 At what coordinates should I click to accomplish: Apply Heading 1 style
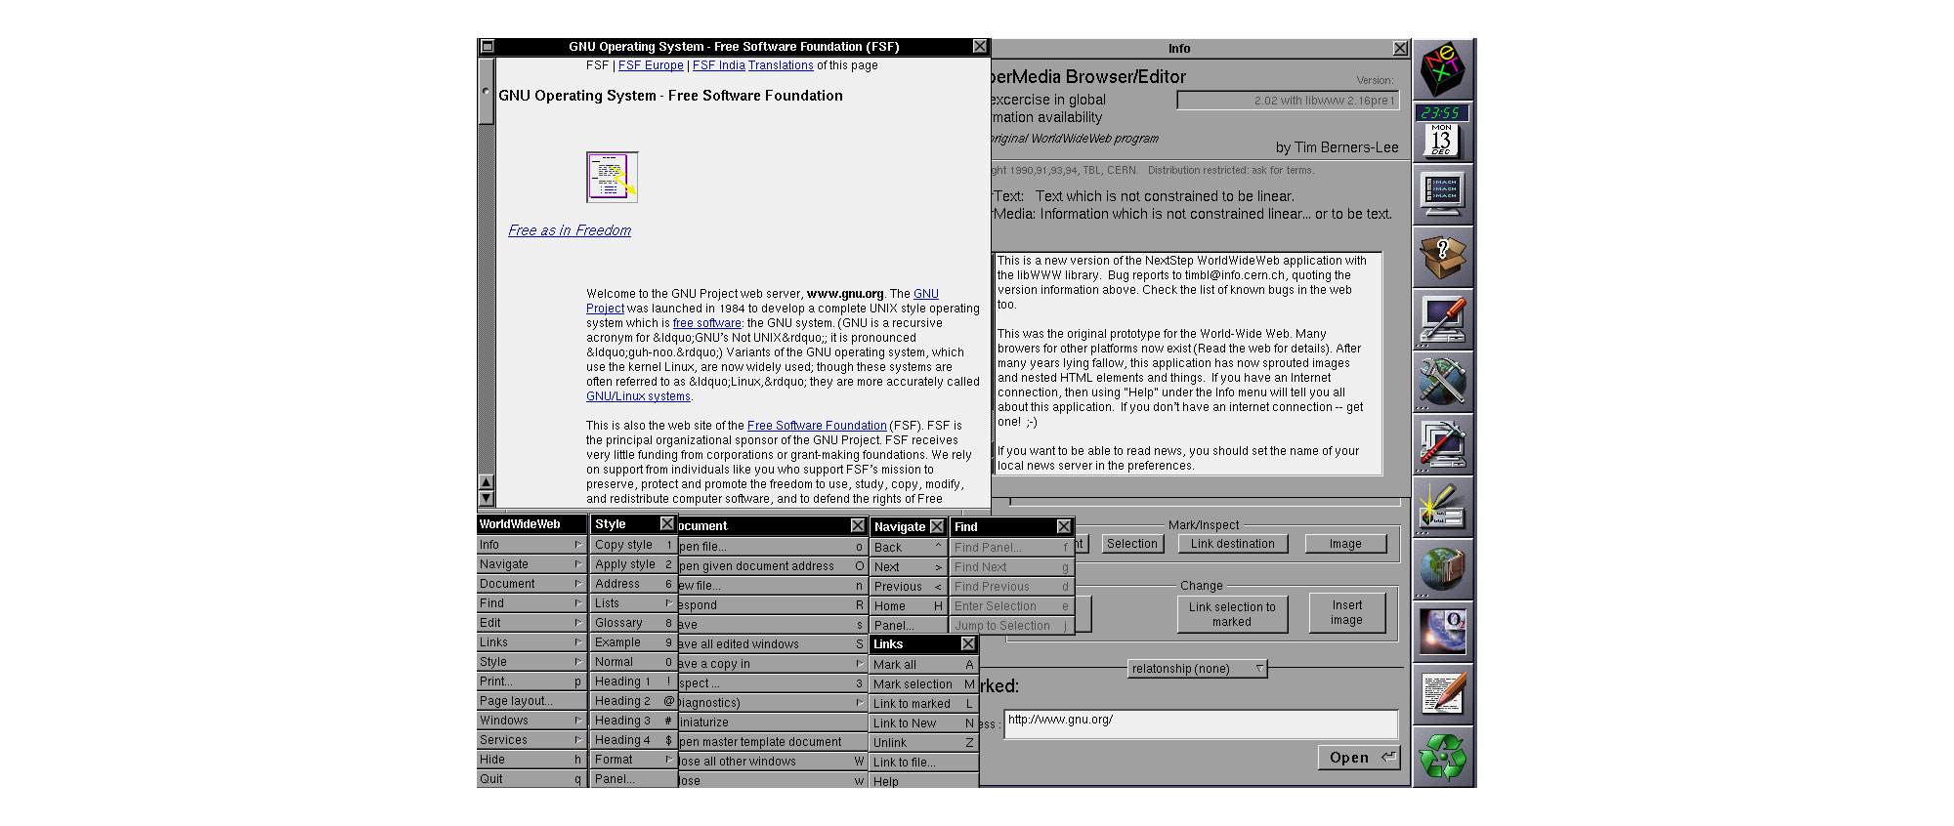tap(634, 681)
